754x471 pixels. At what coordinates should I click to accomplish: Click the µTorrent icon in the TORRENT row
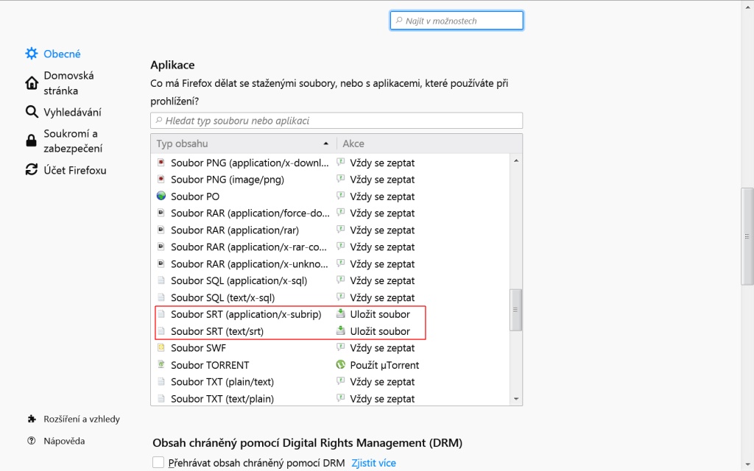pyautogui.click(x=341, y=365)
